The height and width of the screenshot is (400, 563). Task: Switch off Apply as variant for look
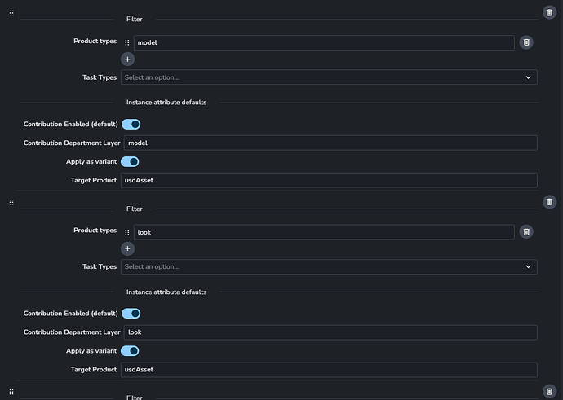tap(131, 351)
